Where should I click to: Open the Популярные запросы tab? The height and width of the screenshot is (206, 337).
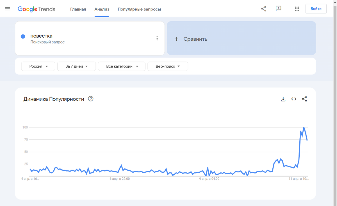pos(139,9)
